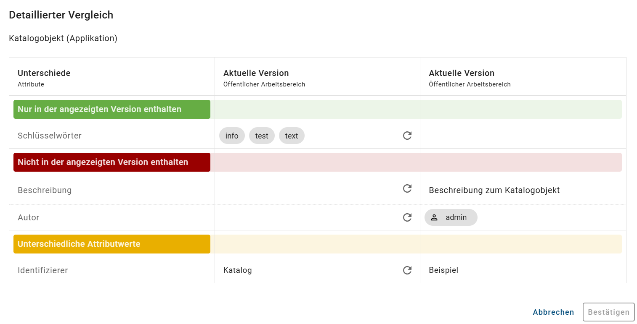
Task: Click the "admin" author chip
Action: click(x=451, y=217)
